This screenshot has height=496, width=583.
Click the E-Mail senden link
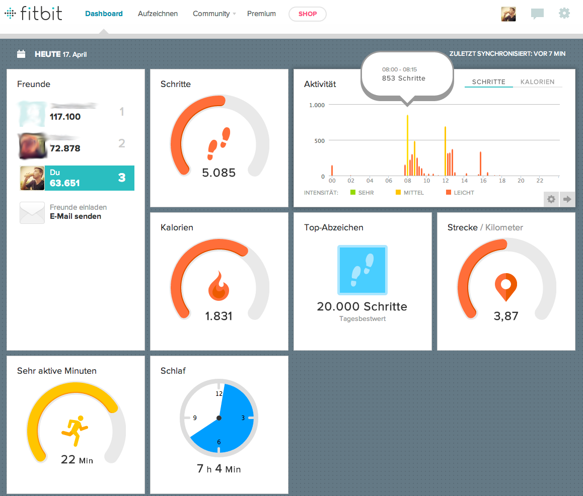coord(76,216)
